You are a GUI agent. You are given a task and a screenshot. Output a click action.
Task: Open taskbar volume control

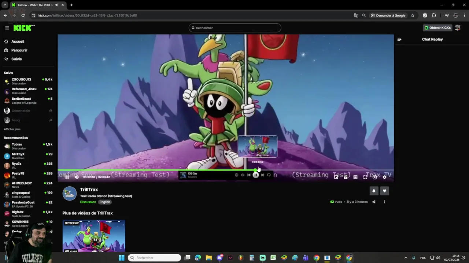coord(438,258)
